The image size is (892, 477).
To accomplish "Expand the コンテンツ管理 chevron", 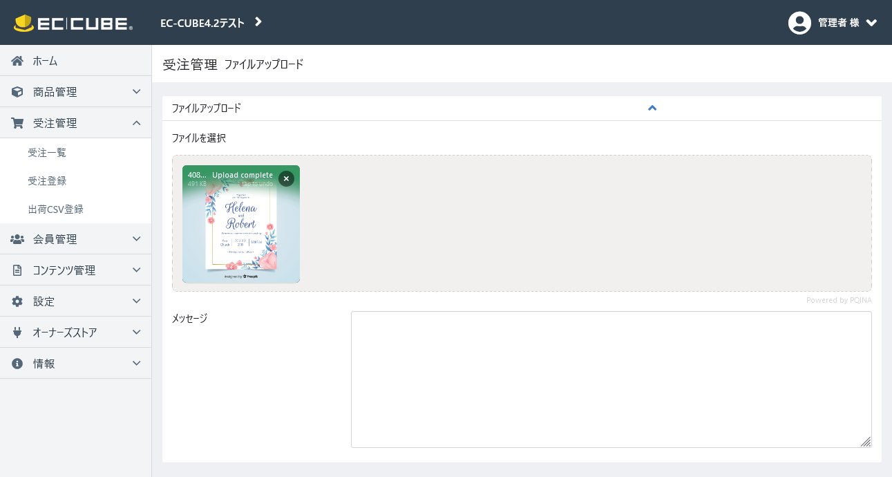I will pyautogui.click(x=137, y=270).
